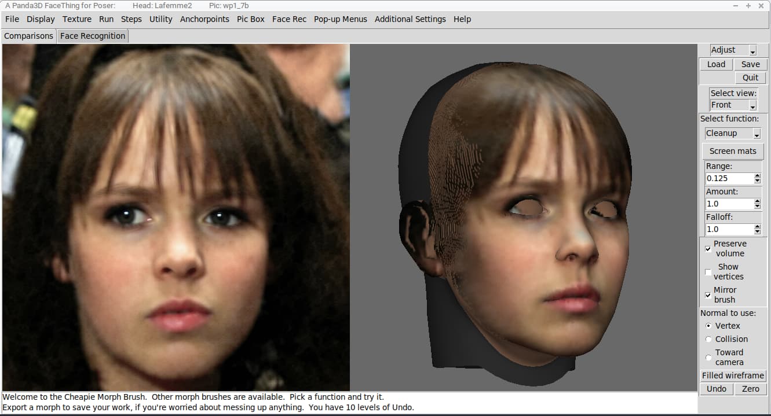
Task: Open the Pop-up Menus menu
Action: point(341,19)
